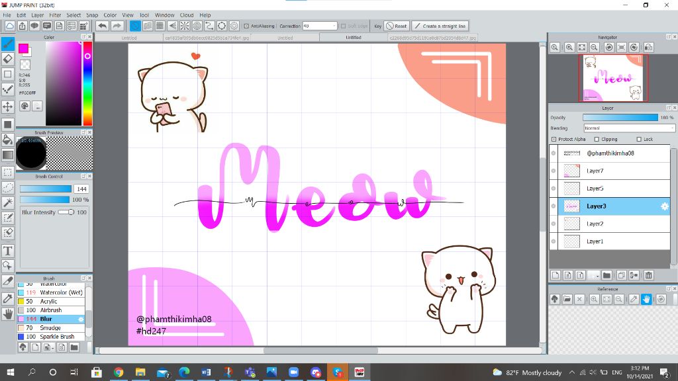Open gear settings for Blur brush
The height and width of the screenshot is (381, 678).
(81, 319)
